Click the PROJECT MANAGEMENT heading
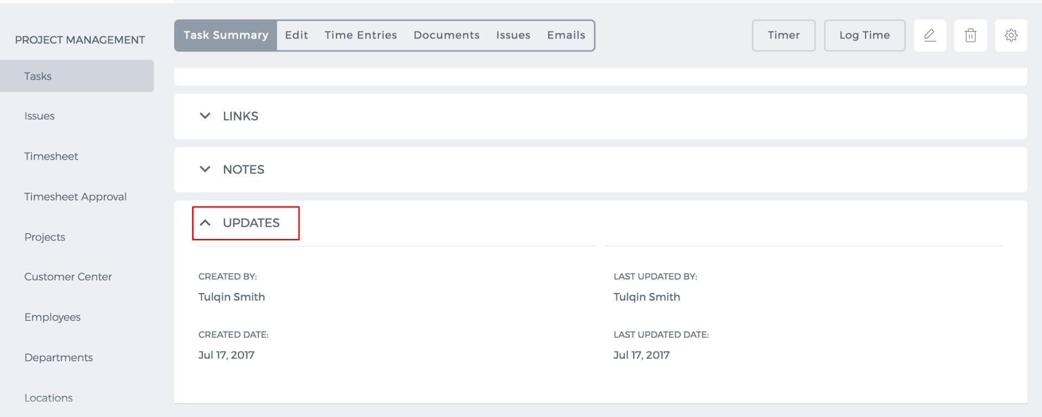 (x=80, y=40)
